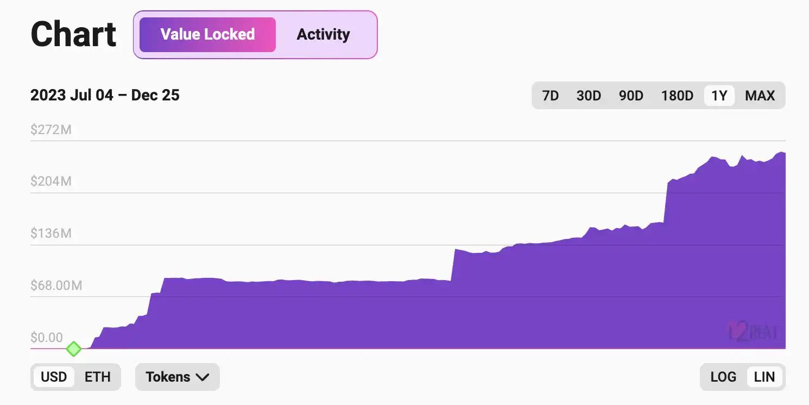Image resolution: width=809 pixels, height=405 pixels.
Task: Click the Chart heading
Action: (x=73, y=35)
